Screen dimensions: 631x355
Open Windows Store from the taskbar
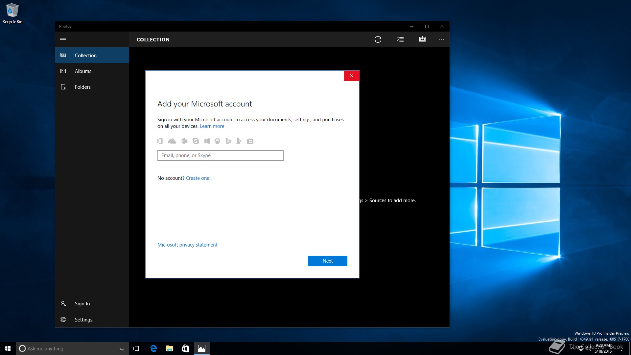185,348
